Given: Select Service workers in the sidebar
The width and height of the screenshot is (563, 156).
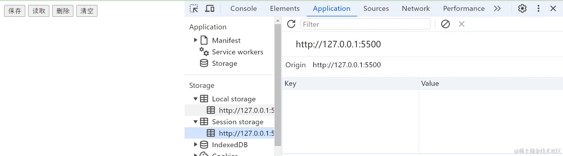Looking at the screenshot, I should point(237,52).
